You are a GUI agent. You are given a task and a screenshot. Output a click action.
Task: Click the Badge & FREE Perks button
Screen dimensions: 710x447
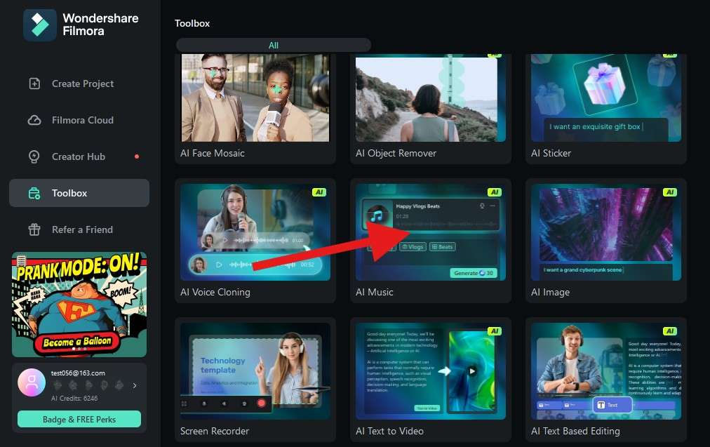(79, 420)
